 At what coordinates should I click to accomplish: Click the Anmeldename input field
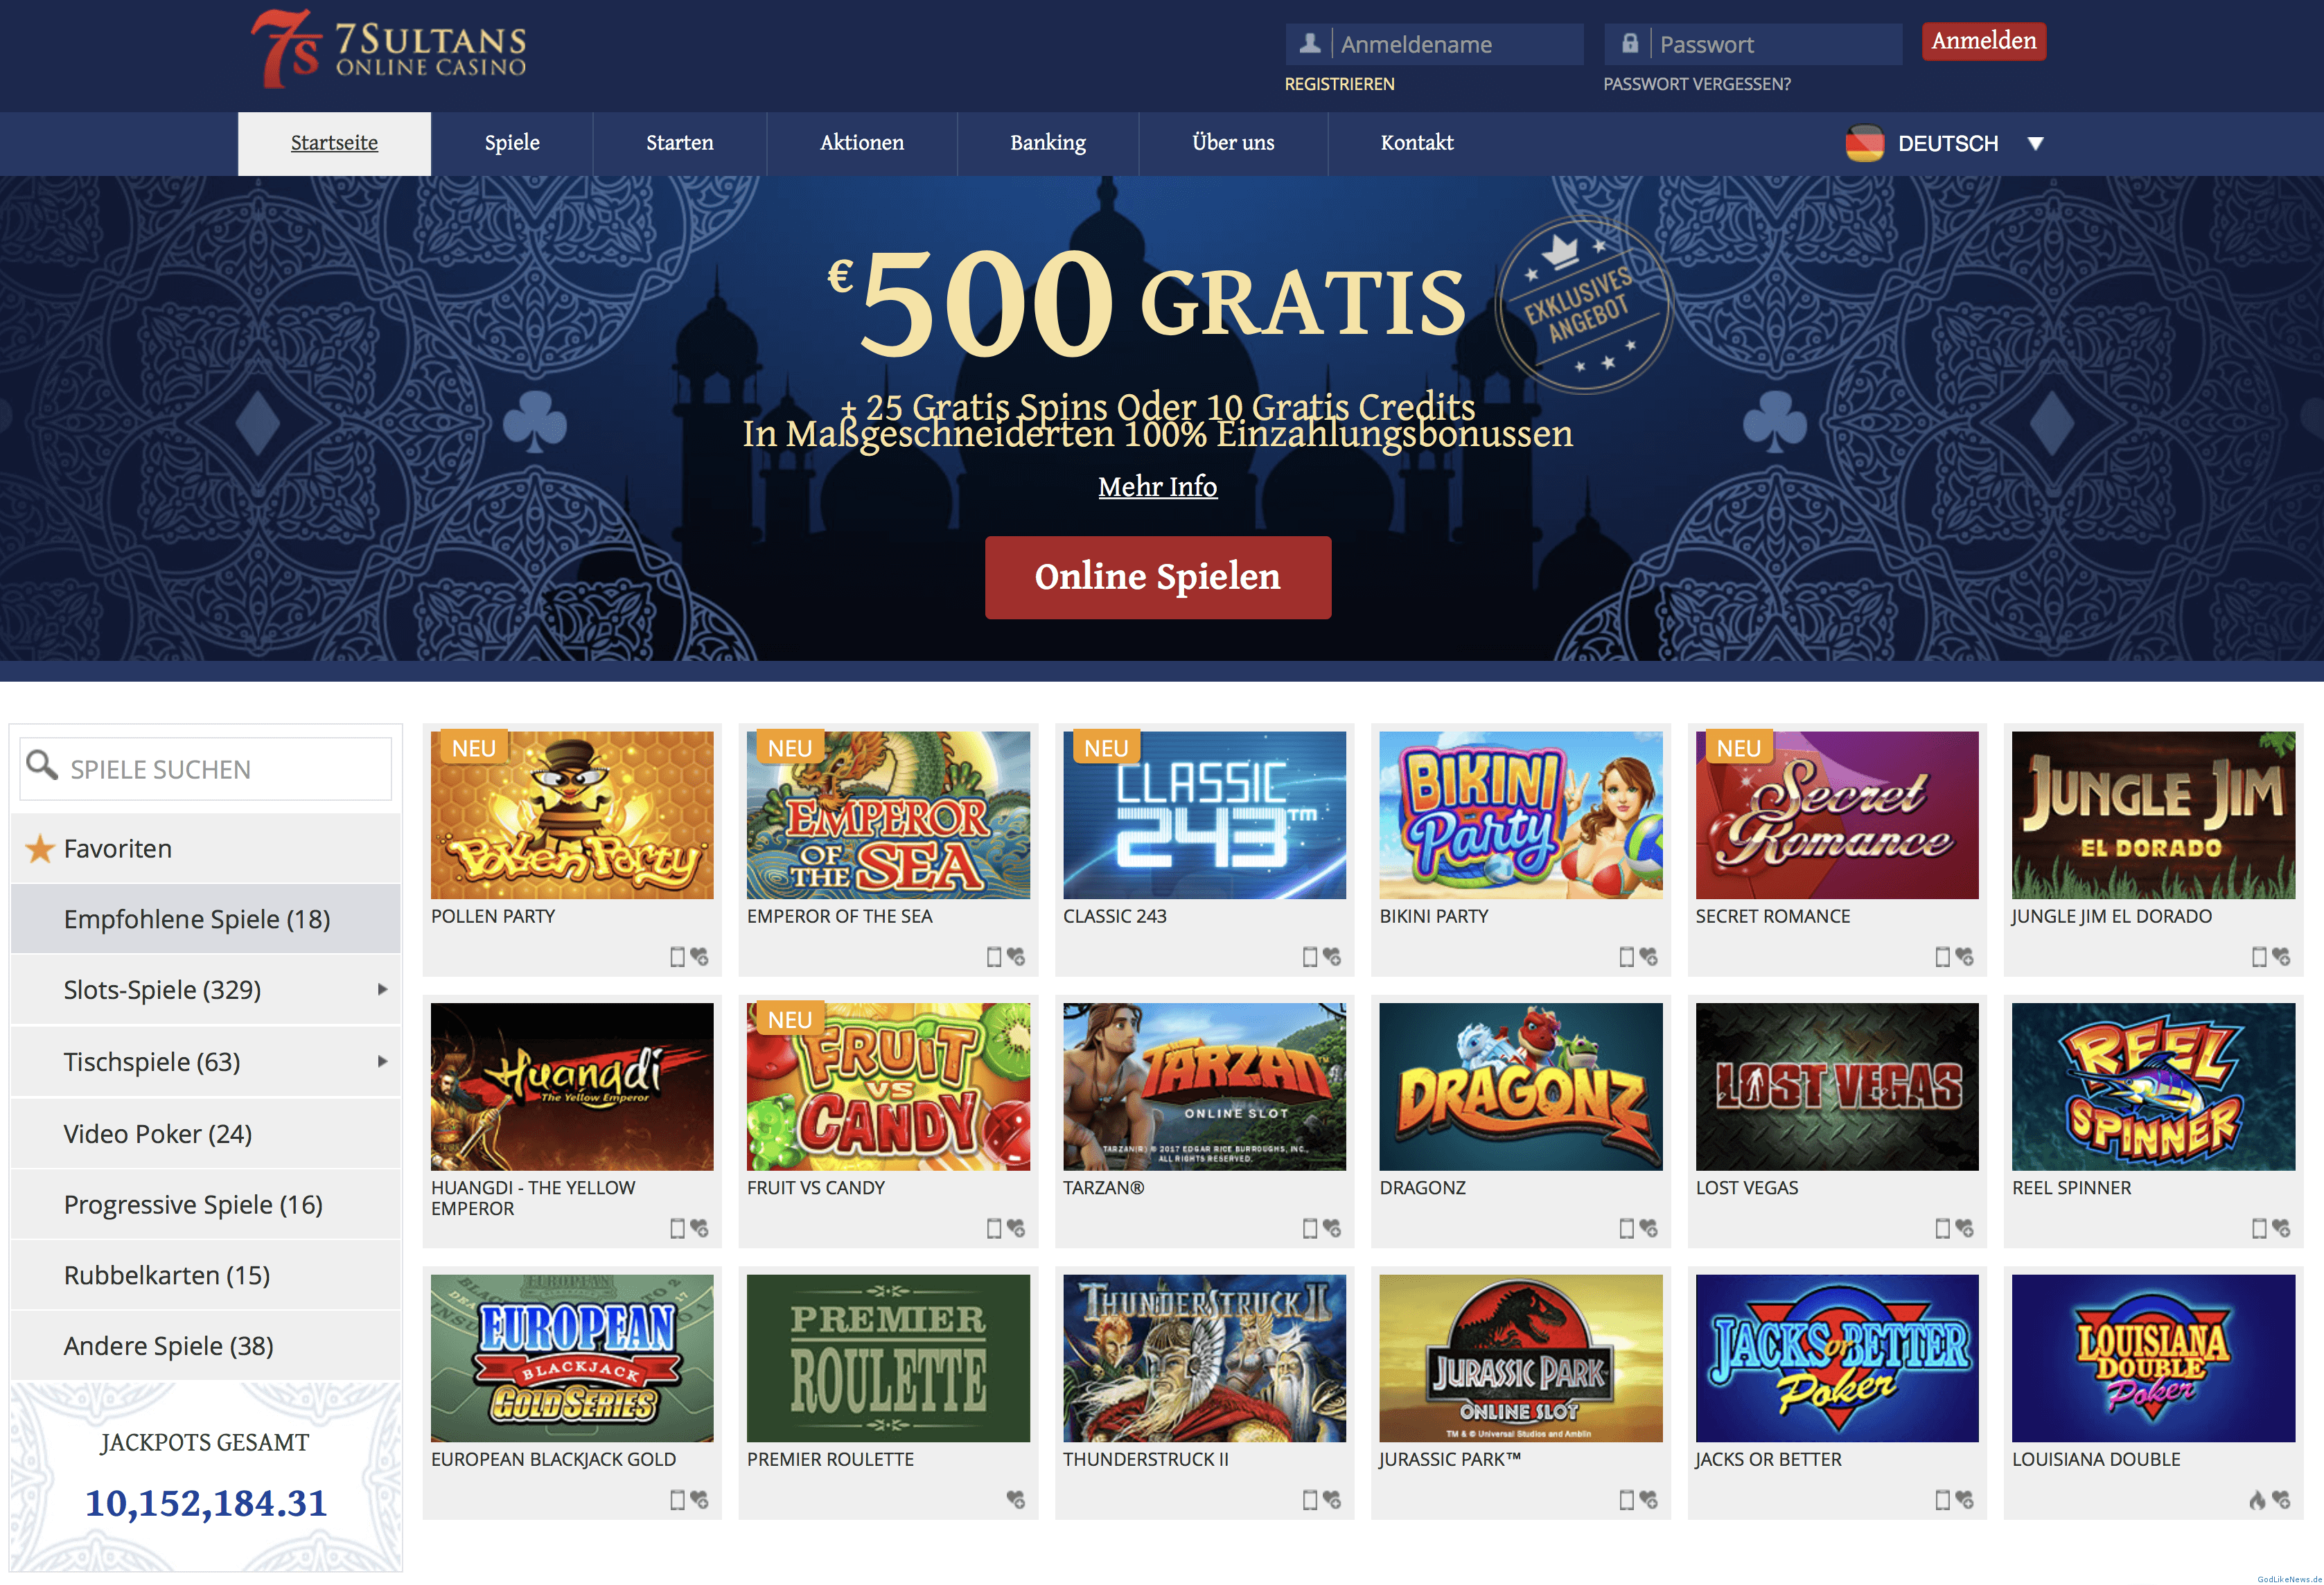pyautogui.click(x=1435, y=44)
